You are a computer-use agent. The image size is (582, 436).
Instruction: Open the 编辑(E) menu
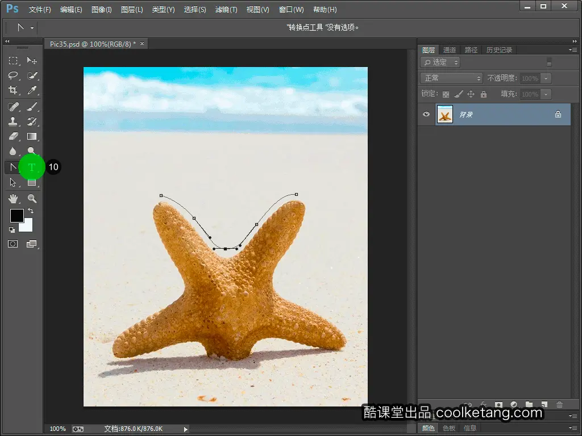click(71, 10)
